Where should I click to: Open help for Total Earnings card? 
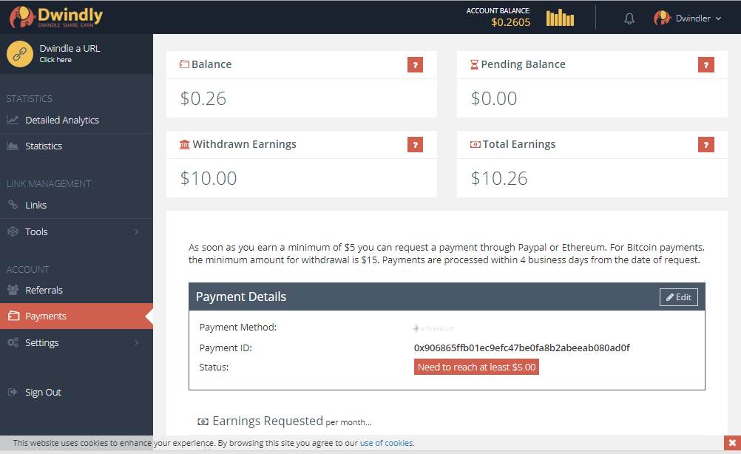point(706,145)
